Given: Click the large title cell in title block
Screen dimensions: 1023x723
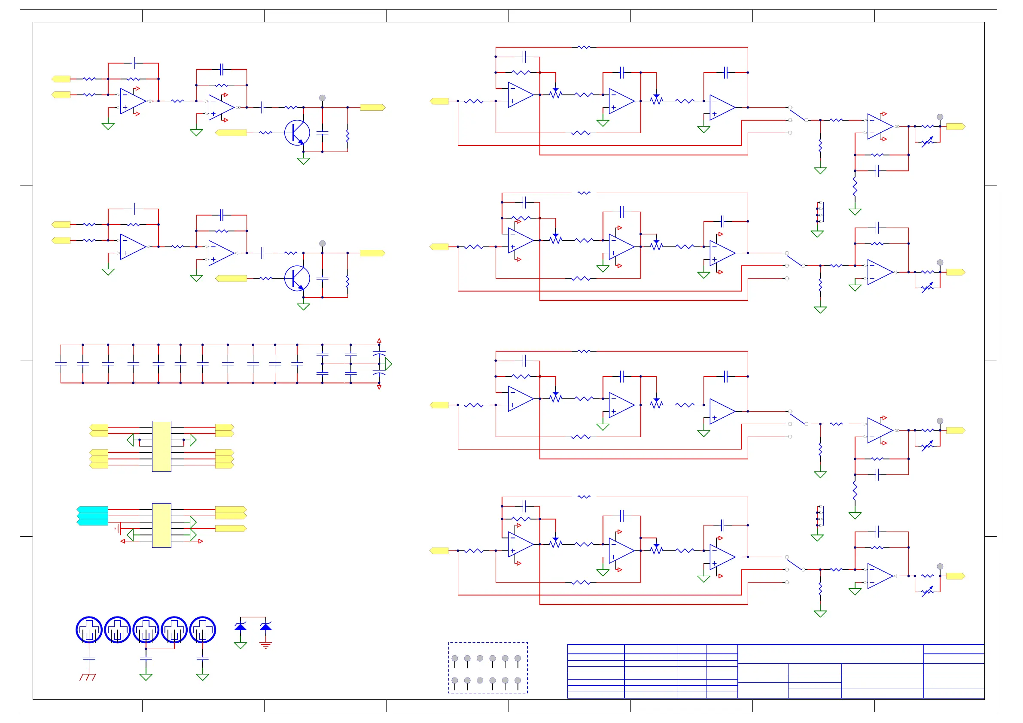Looking at the screenshot, I should (x=831, y=654).
